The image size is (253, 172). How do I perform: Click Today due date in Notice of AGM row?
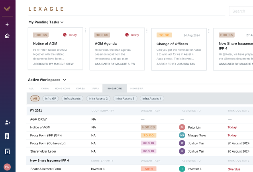(232, 127)
